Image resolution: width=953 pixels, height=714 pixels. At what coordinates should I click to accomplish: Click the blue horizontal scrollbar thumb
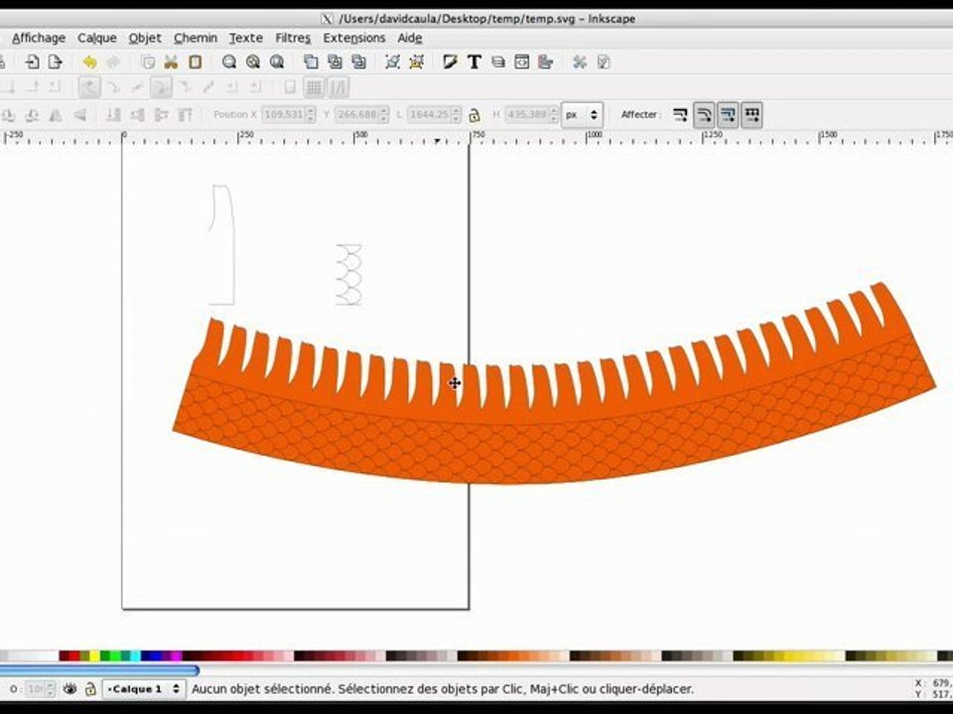tap(99, 670)
